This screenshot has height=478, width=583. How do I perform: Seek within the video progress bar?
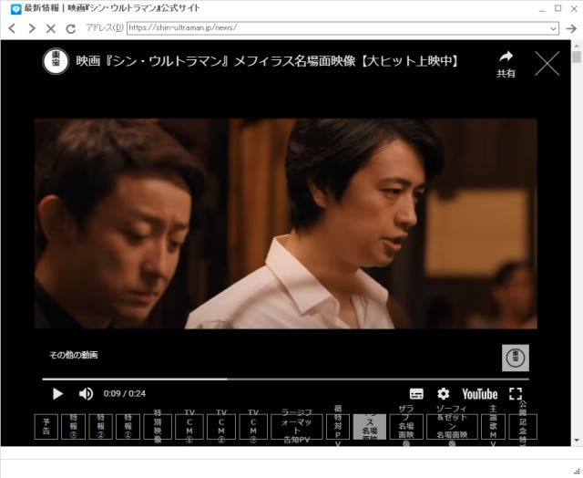[x=285, y=379]
